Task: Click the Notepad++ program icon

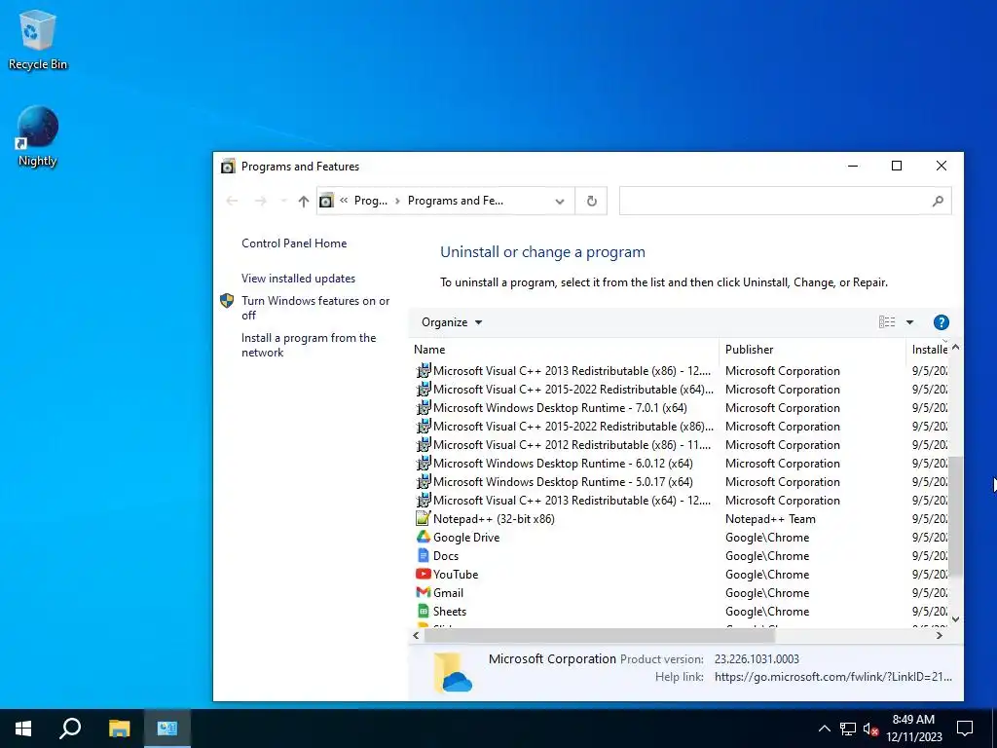Action: (x=423, y=518)
